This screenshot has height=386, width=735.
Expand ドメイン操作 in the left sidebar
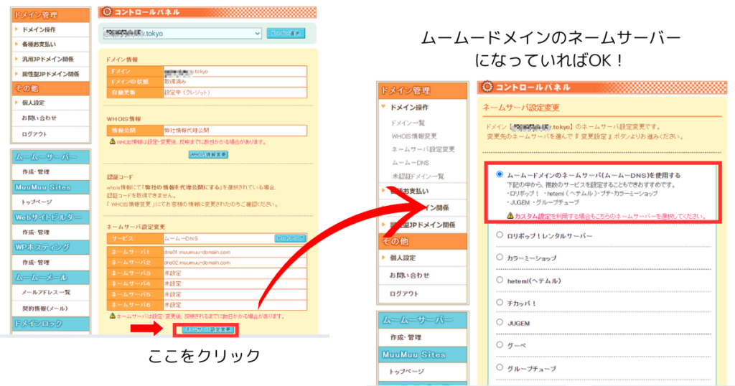pyautogui.click(x=39, y=30)
